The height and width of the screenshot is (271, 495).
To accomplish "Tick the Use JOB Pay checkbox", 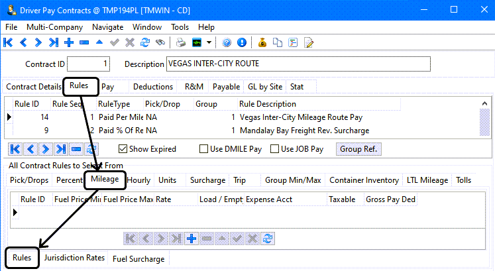I will [275, 149].
